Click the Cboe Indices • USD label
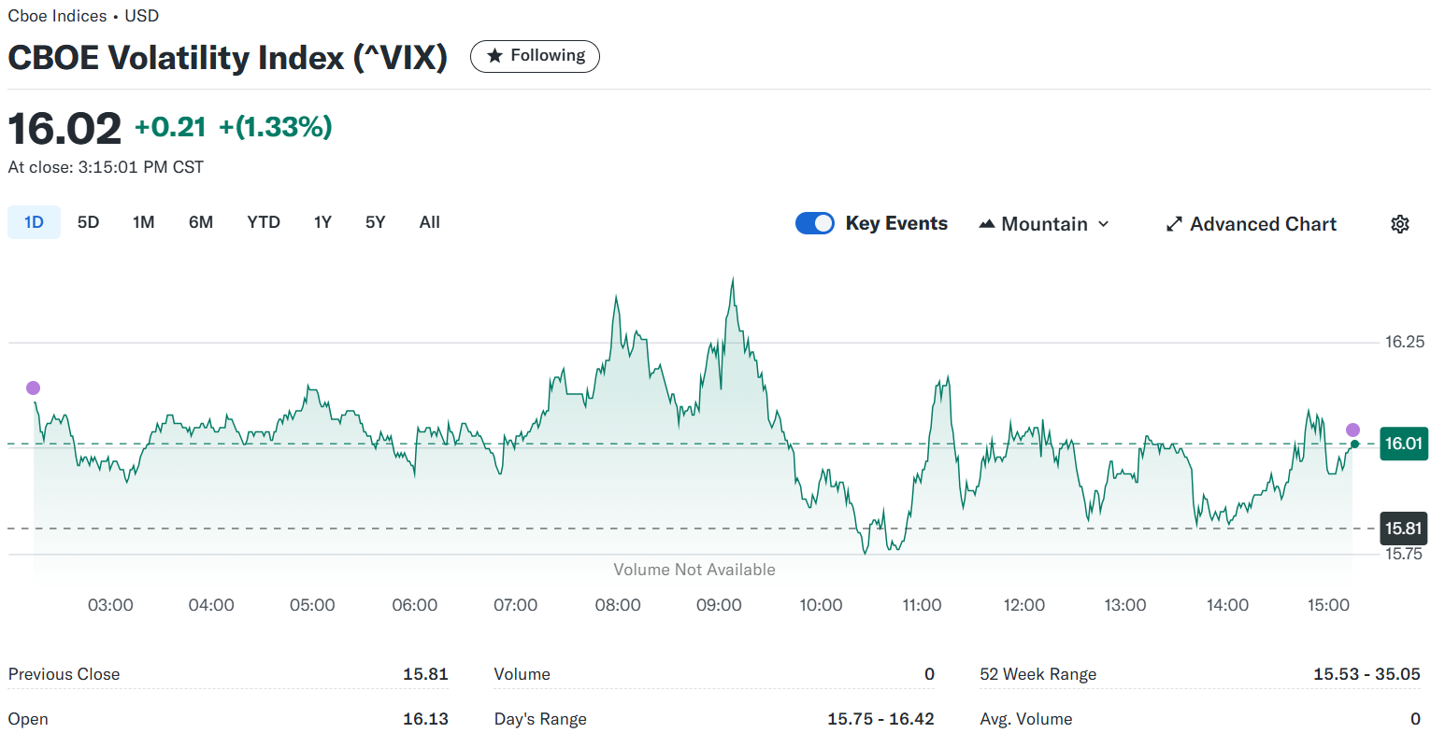Image resolution: width=1431 pixels, height=733 pixels. point(83,16)
